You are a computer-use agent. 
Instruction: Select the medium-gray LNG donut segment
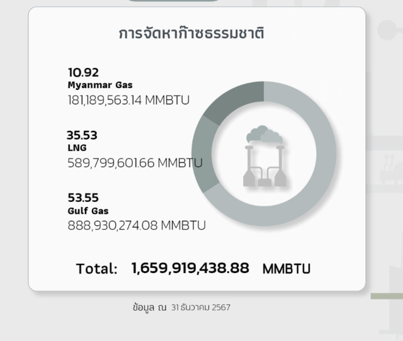point(202,151)
